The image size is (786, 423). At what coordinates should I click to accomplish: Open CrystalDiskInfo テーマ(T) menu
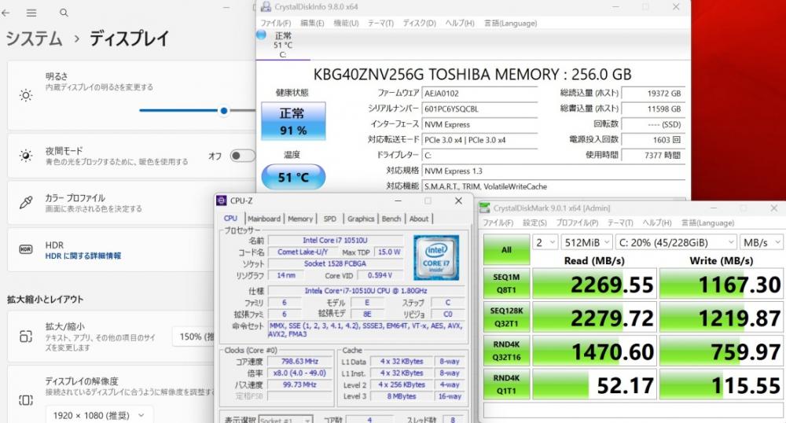point(380,23)
